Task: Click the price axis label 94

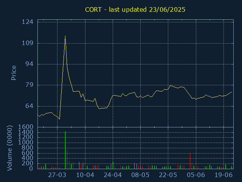Action: pyautogui.click(x=29, y=64)
